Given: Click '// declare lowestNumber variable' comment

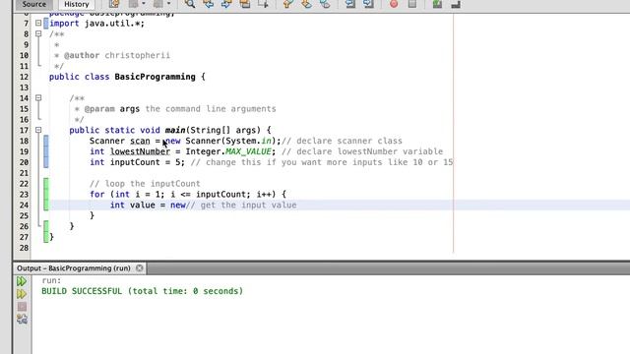Looking at the screenshot, I should click(x=362, y=151).
